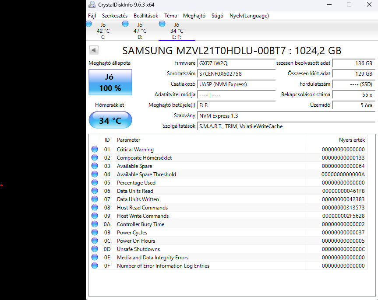The width and height of the screenshot is (378, 300).
Task: Click the blue status orb for drive E: F:
Action: [x=162, y=24]
